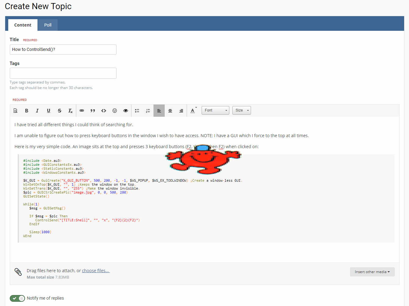
Task: Toggle the Notify me of replies switch
Action: tap(17, 298)
